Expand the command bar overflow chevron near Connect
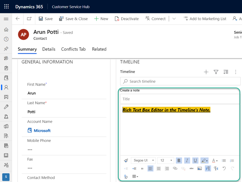Screen dimensions: 242x182 pyautogui.click(x=174, y=19)
